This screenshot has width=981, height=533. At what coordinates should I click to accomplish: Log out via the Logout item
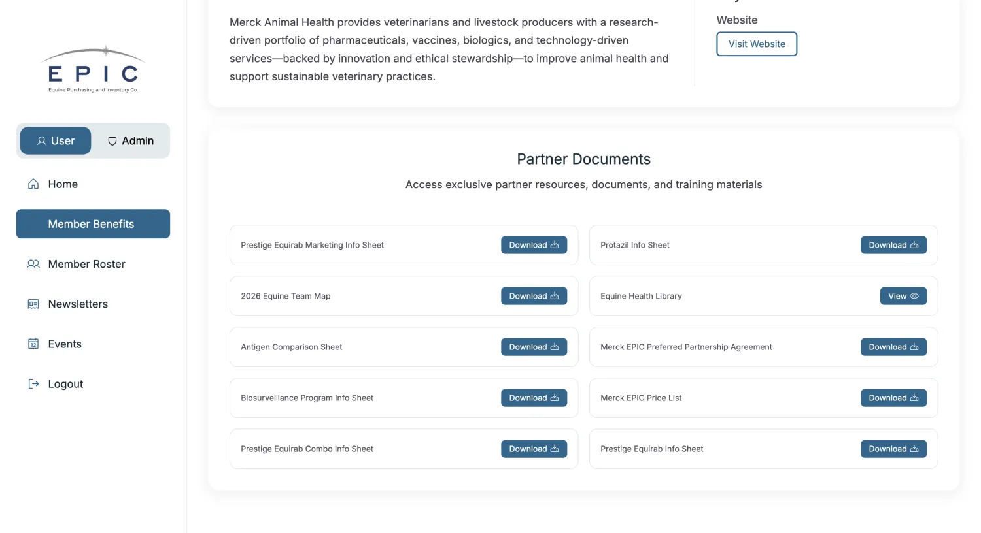[93, 383]
